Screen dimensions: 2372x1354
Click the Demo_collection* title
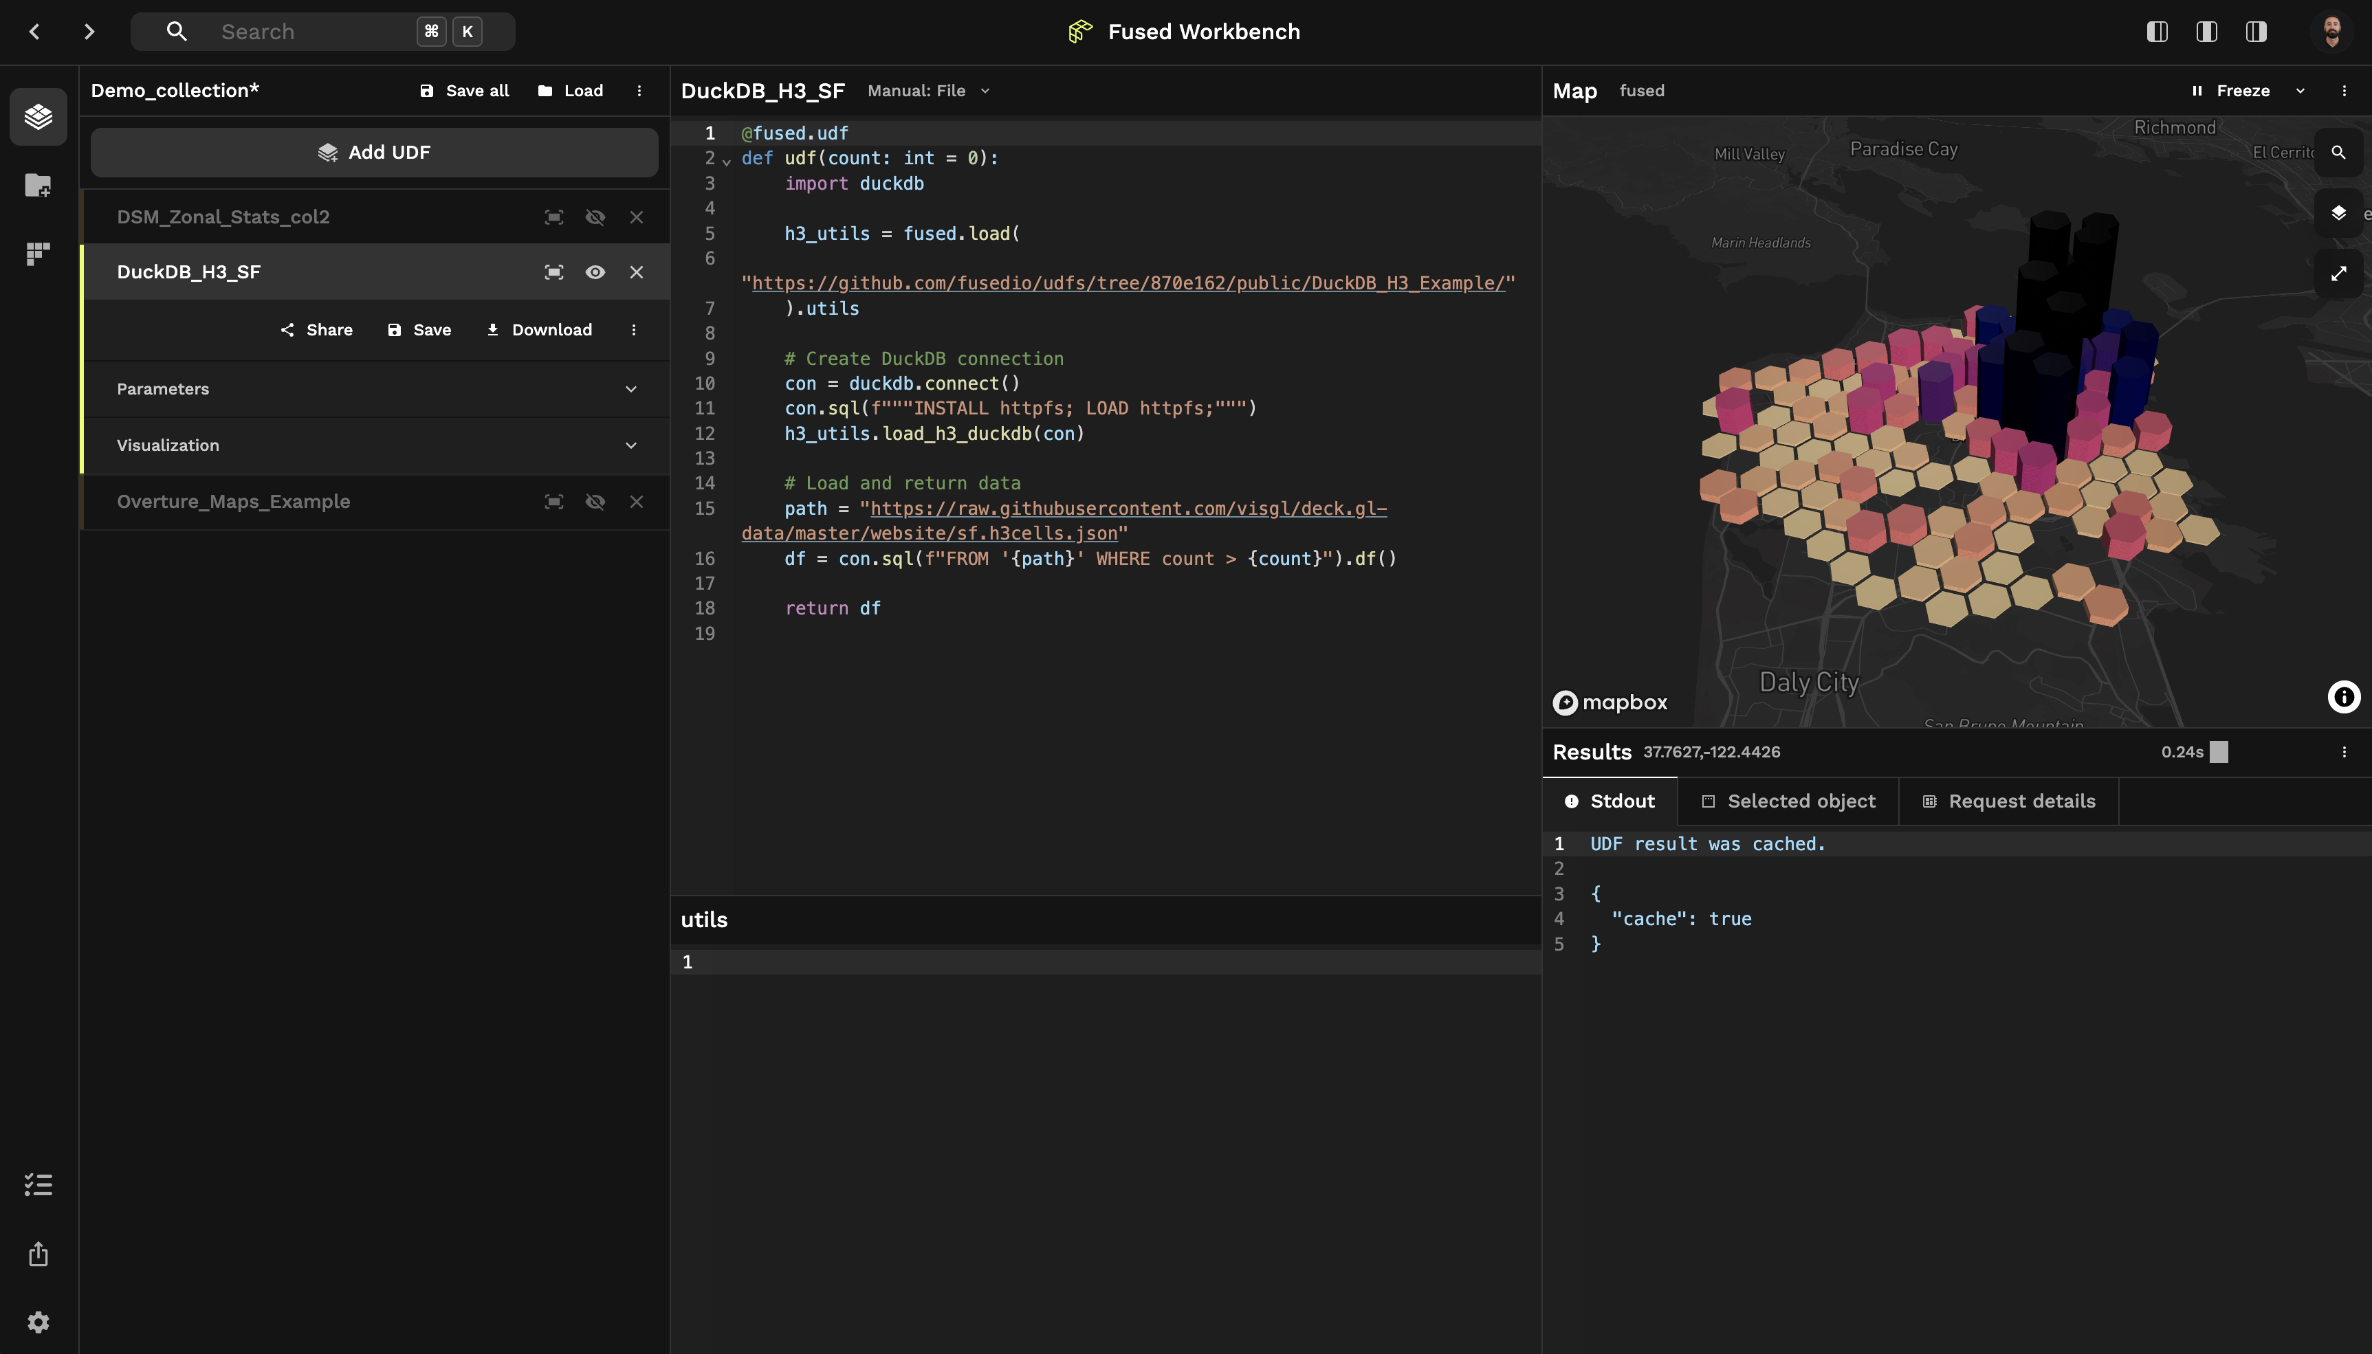[x=175, y=90]
